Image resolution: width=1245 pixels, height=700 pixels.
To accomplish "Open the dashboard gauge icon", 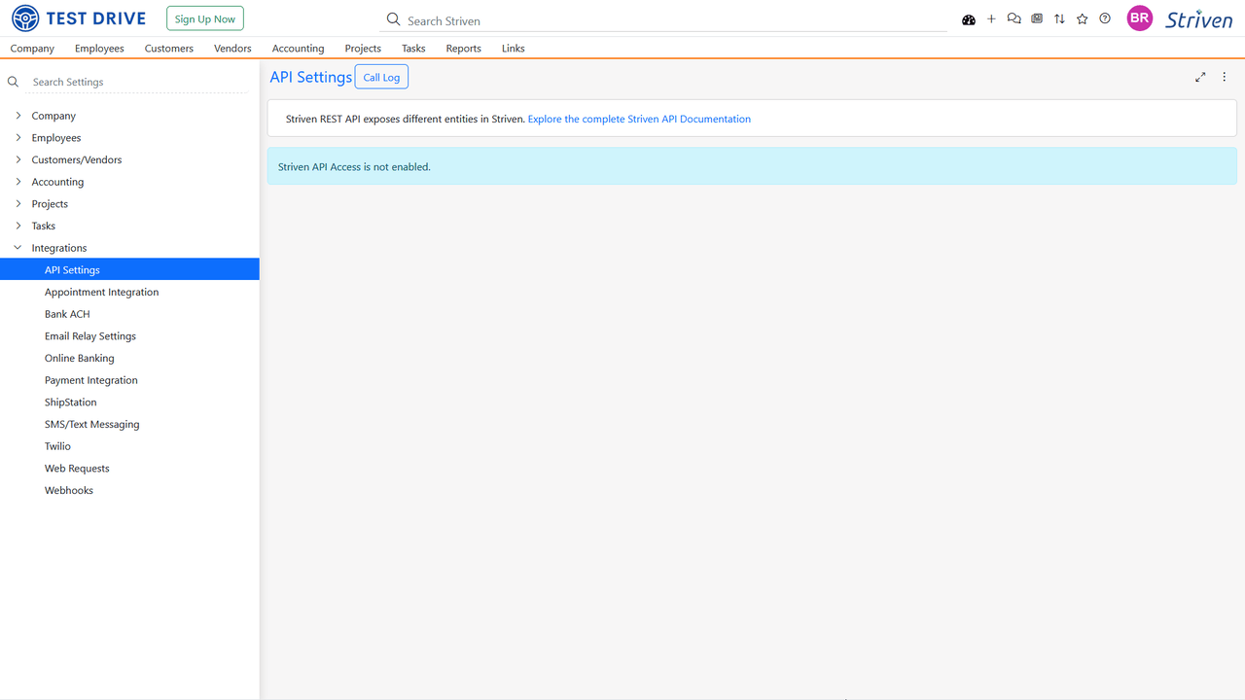I will 968,18.
